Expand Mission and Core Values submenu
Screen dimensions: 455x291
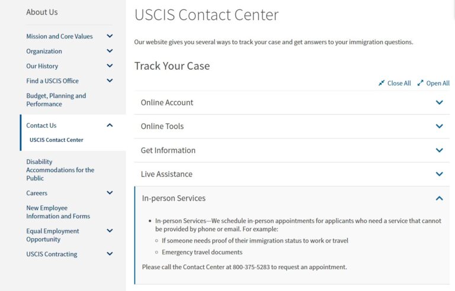[110, 36]
